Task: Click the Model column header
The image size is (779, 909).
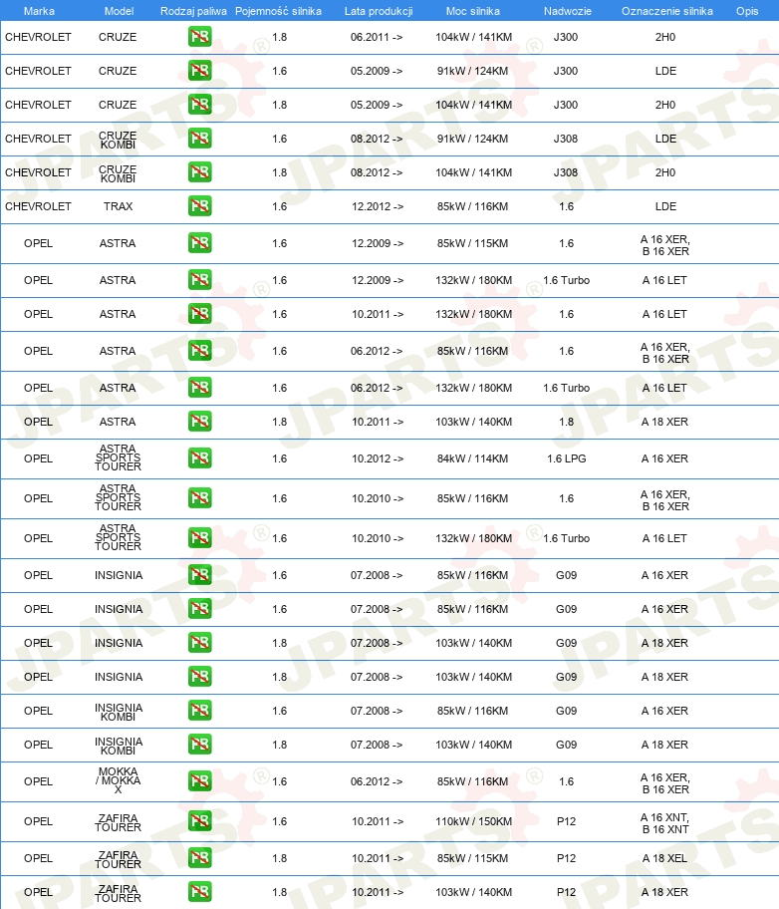Action: [x=119, y=11]
